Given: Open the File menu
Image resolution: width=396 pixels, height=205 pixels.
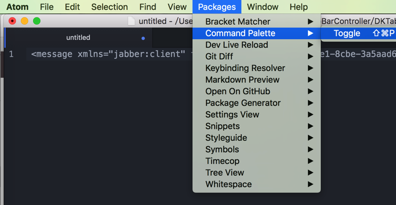Looking at the screenshot, I should (47, 7).
